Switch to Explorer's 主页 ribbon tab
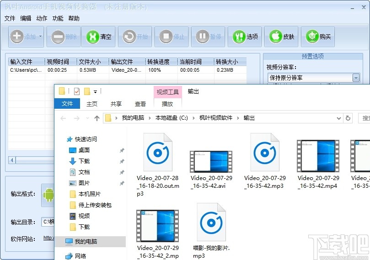The width and height of the screenshot is (370, 260). click(92, 104)
